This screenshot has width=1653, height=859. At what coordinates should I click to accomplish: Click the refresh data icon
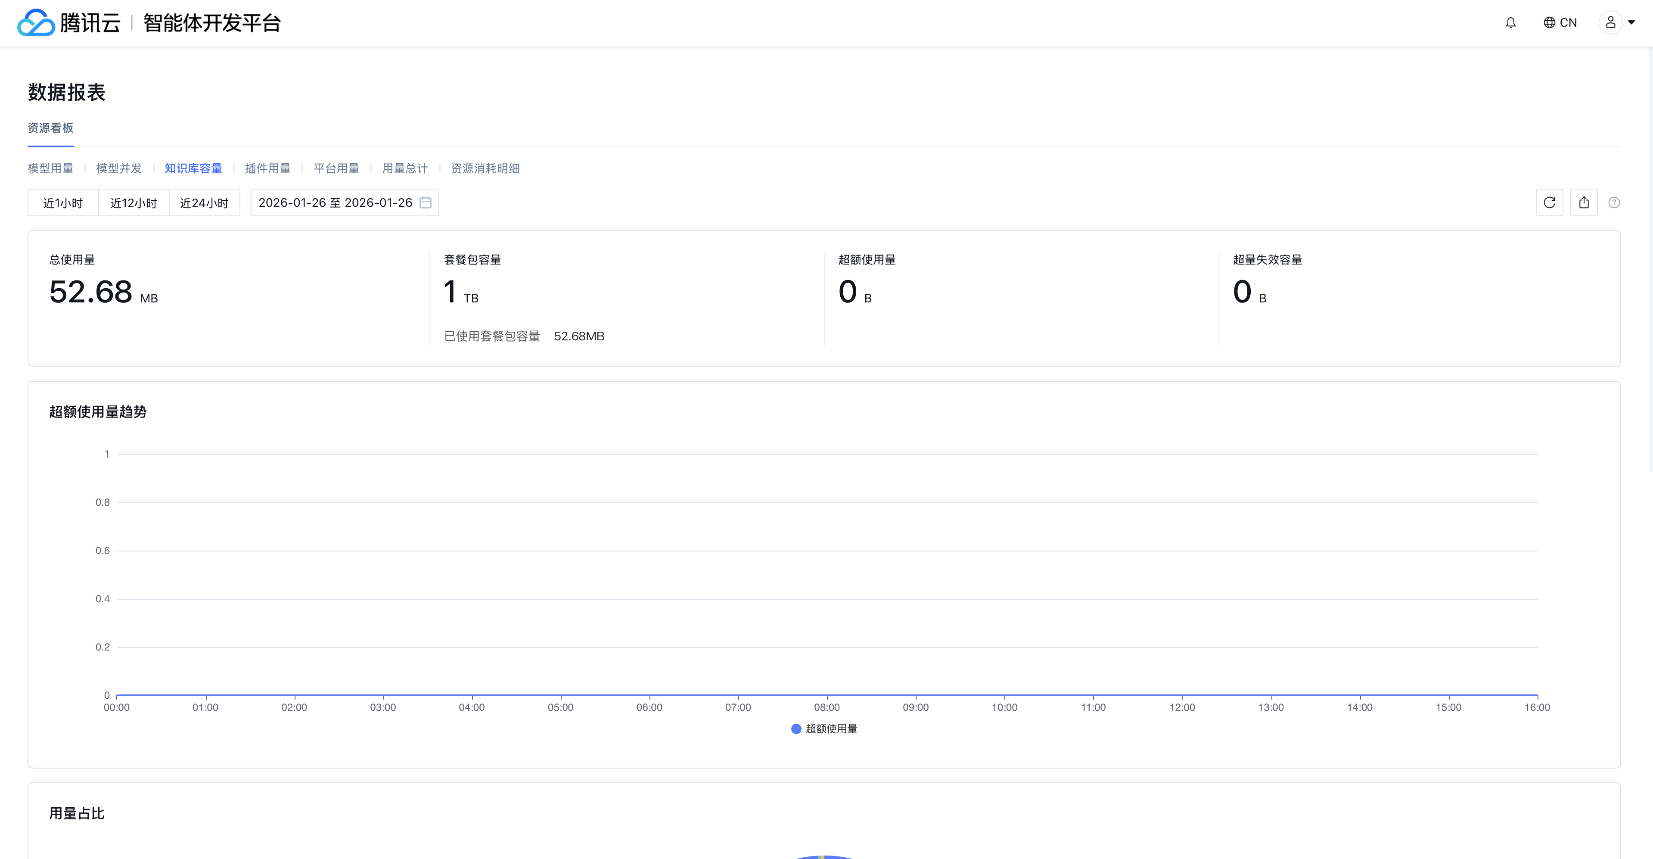click(1549, 203)
